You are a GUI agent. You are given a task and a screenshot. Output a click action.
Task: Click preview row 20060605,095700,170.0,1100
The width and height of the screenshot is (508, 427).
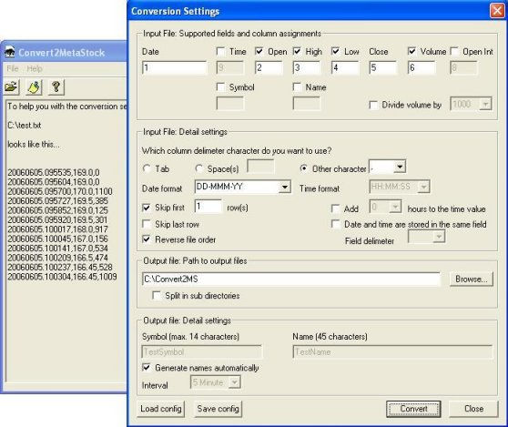coord(60,191)
